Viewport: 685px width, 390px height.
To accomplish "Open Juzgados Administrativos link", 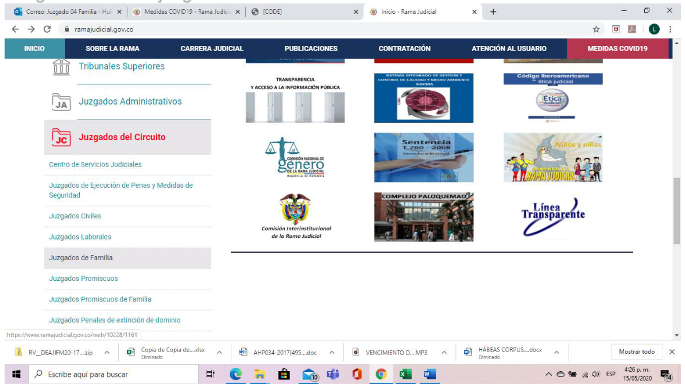I will point(130,102).
